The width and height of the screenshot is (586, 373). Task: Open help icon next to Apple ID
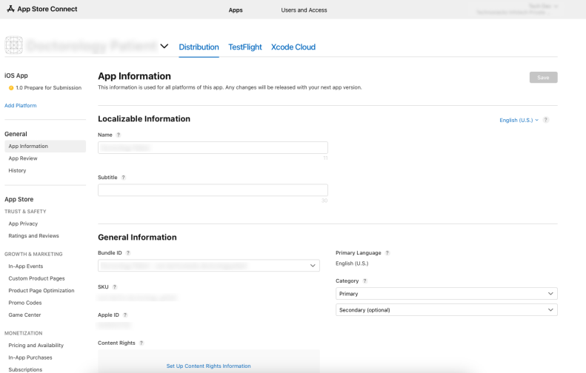[125, 315]
